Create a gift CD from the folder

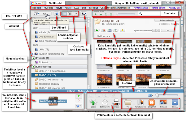[116, 30]
